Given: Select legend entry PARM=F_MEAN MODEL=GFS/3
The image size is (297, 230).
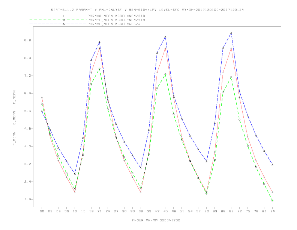Looking at the screenshot, I should click(x=114, y=24).
